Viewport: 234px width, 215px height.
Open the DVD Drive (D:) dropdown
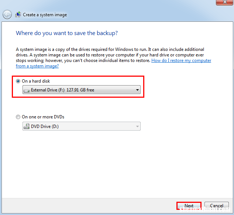tap(82, 126)
